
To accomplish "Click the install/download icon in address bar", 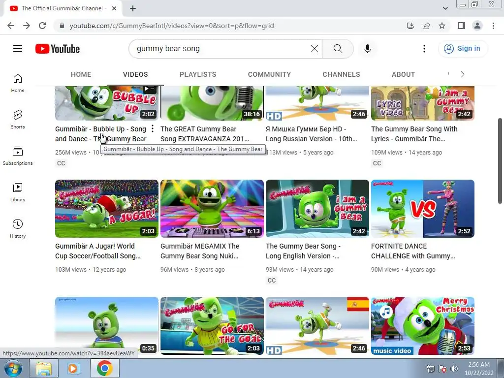I will (410, 26).
